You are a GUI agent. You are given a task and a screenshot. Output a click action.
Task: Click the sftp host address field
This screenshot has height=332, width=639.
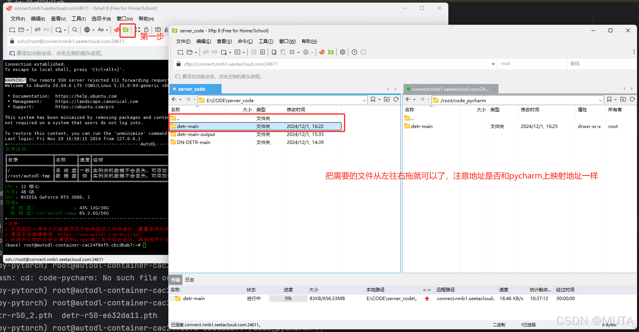[336, 64]
